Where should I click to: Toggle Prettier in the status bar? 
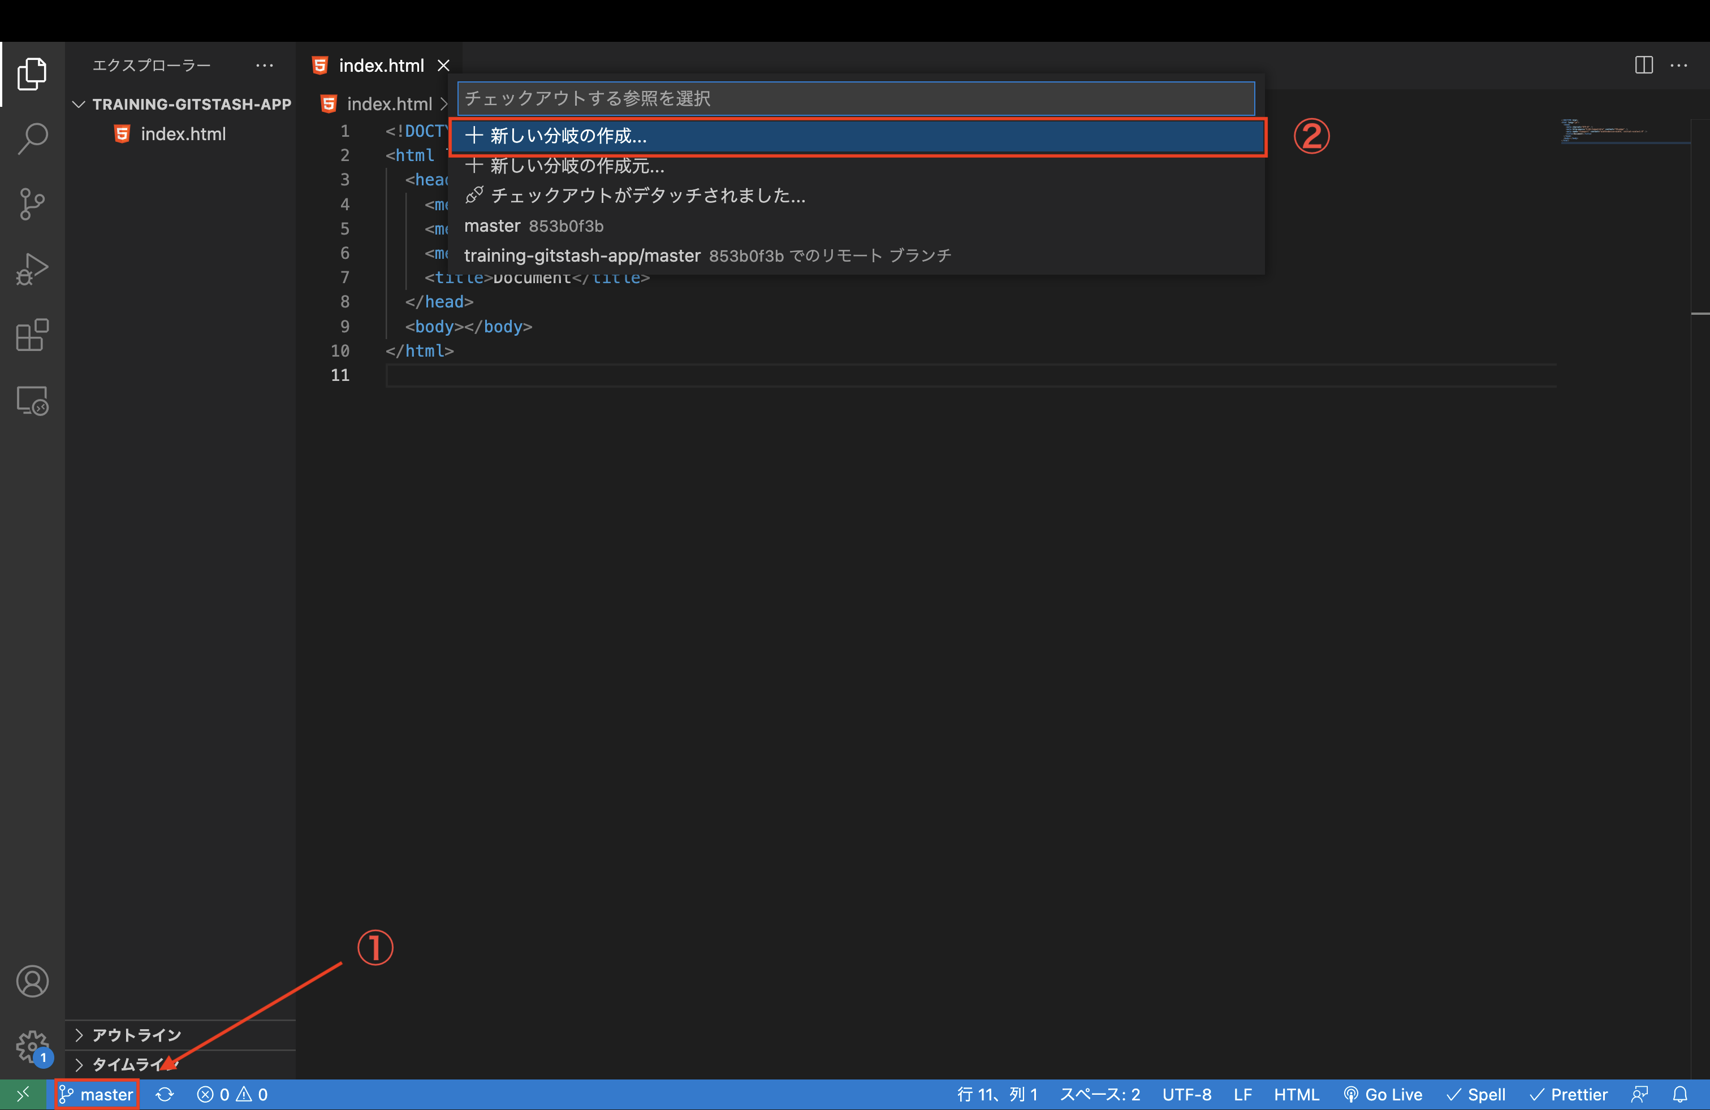(x=1567, y=1094)
